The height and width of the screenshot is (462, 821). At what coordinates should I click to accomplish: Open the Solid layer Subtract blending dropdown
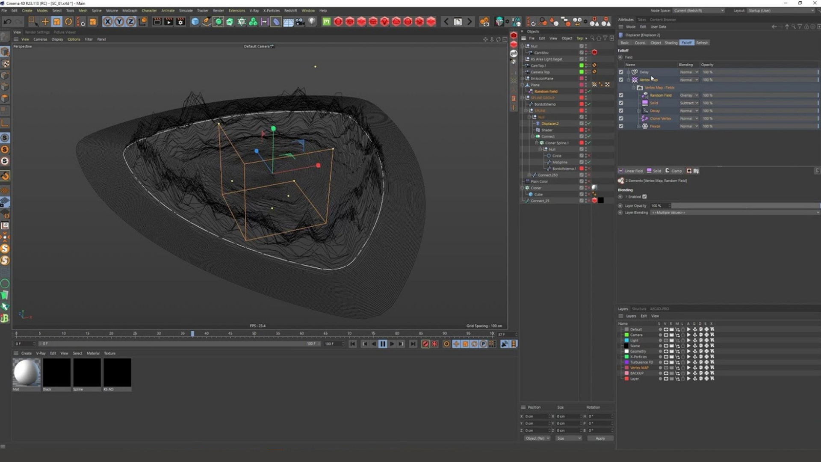pos(688,103)
